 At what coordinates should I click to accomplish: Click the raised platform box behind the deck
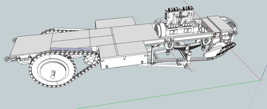(x=115, y=23)
